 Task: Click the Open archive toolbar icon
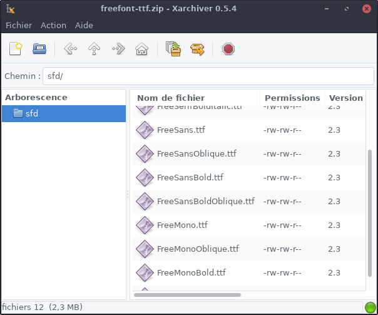40,49
